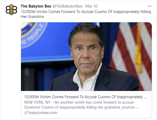Screen dimensions: 157x120
Task: Open The Babylon Bee profile avatar
Action: click(x=11, y=9)
